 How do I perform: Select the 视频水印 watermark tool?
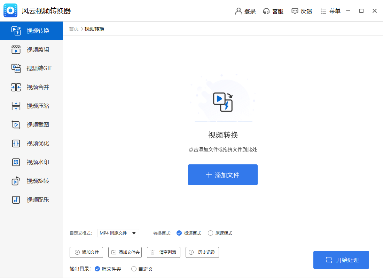coord(31,162)
